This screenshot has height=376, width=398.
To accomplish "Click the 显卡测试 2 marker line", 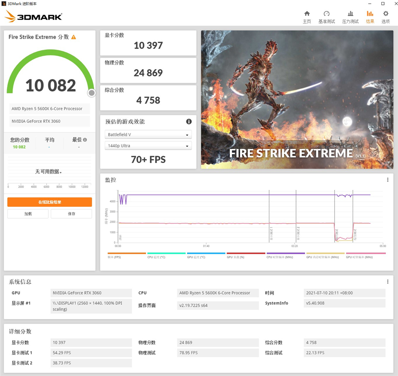I will pos(296,216).
